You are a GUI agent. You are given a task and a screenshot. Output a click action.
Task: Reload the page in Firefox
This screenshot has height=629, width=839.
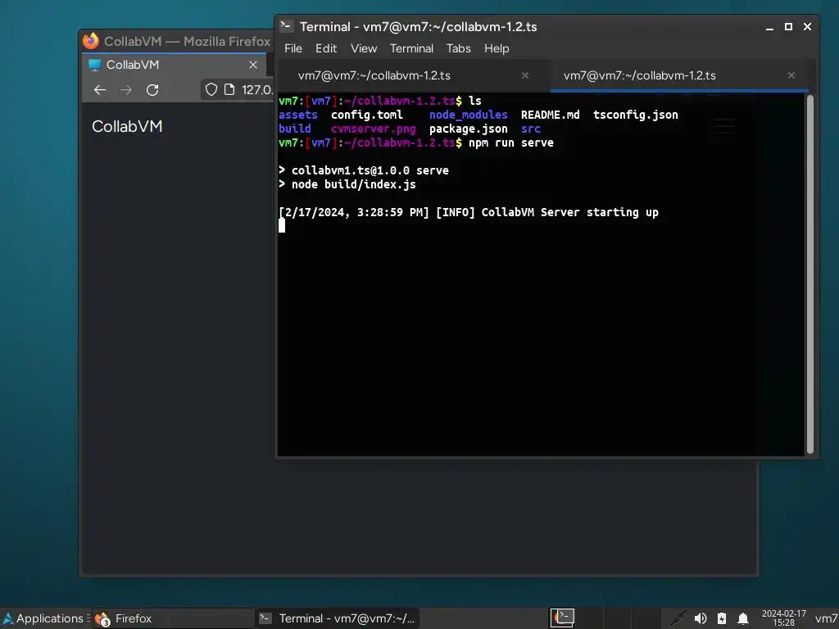tap(152, 90)
